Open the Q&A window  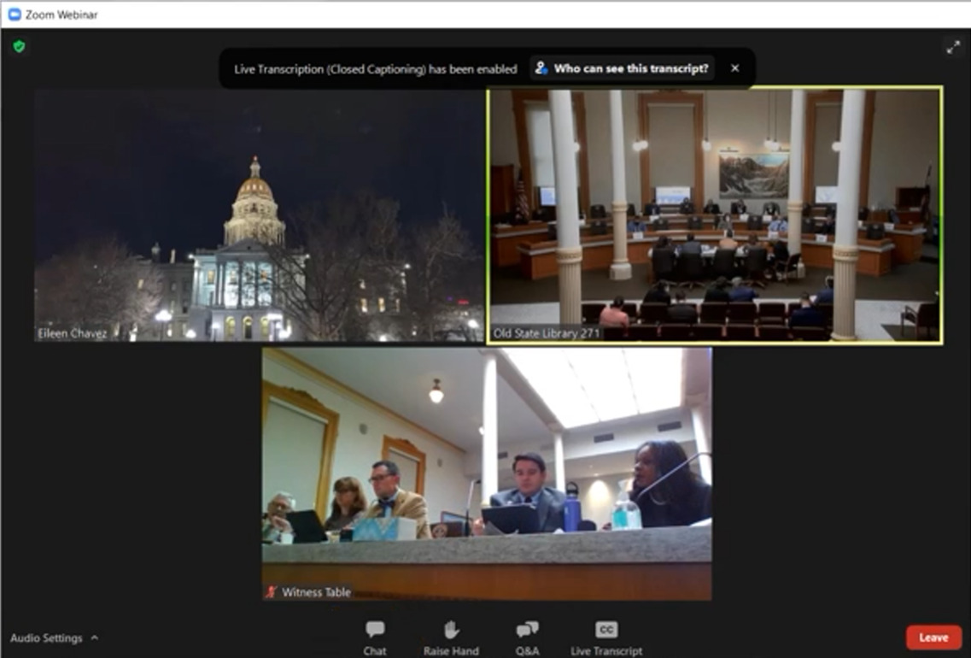pyautogui.click(x=527, y=637)
